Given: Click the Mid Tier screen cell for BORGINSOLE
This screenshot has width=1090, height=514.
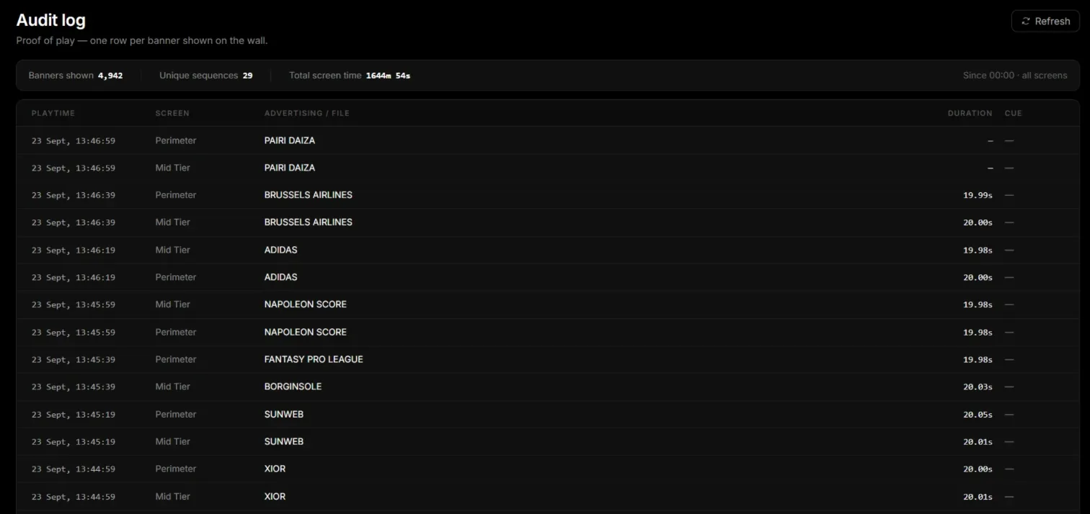Looking at the screenshot, I should pyautogui.click(x=173, y=387).
